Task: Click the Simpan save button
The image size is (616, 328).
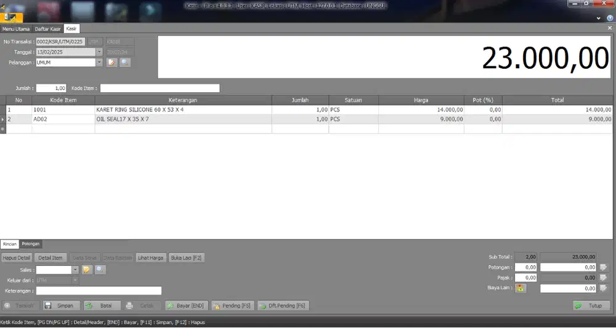Action: (x=59, y=305)
